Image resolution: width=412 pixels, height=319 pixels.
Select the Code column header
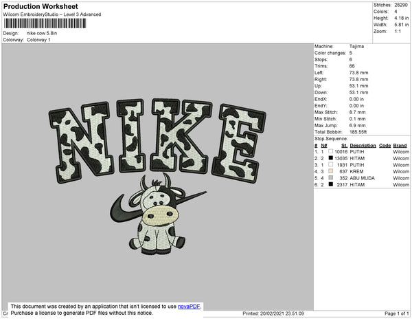pyautogui.click(x=385, y=146)
